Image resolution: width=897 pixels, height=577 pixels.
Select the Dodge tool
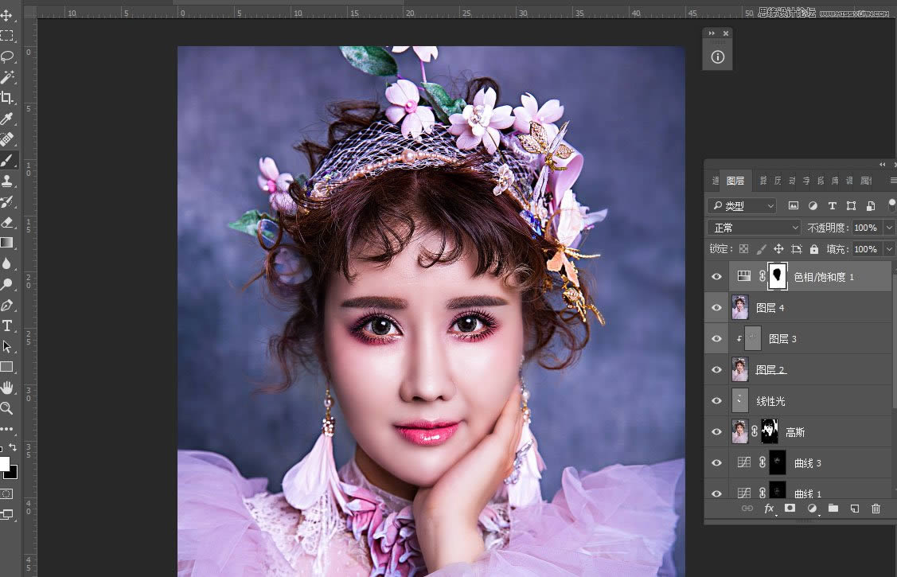click(7, 283)
